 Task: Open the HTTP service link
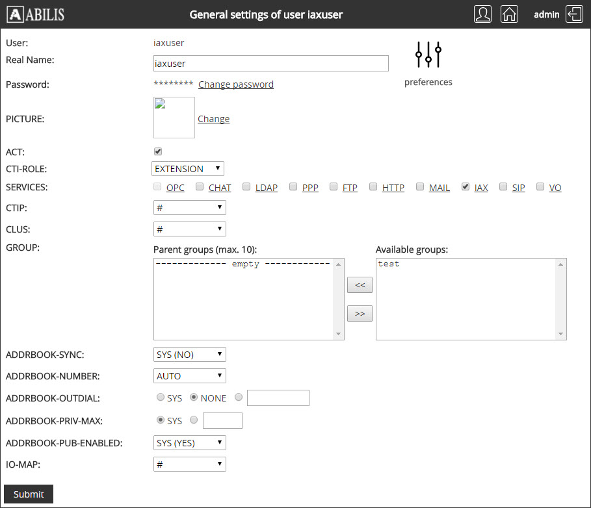[393, 188]
